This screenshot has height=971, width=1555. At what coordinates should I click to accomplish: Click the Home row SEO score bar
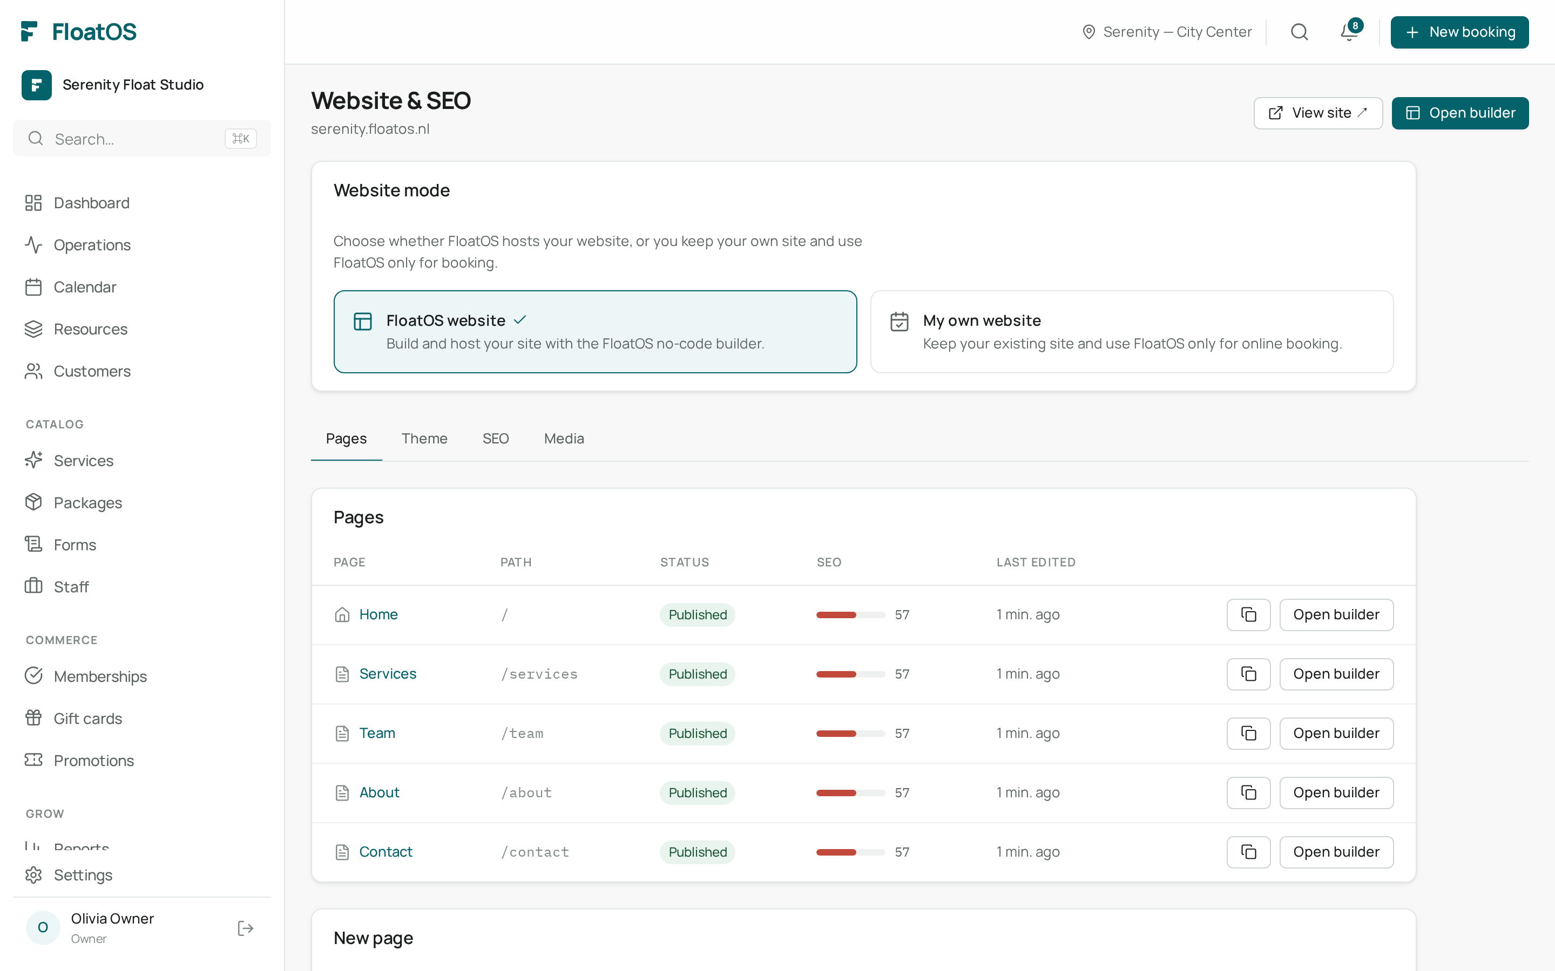click(x=850, y=614)
